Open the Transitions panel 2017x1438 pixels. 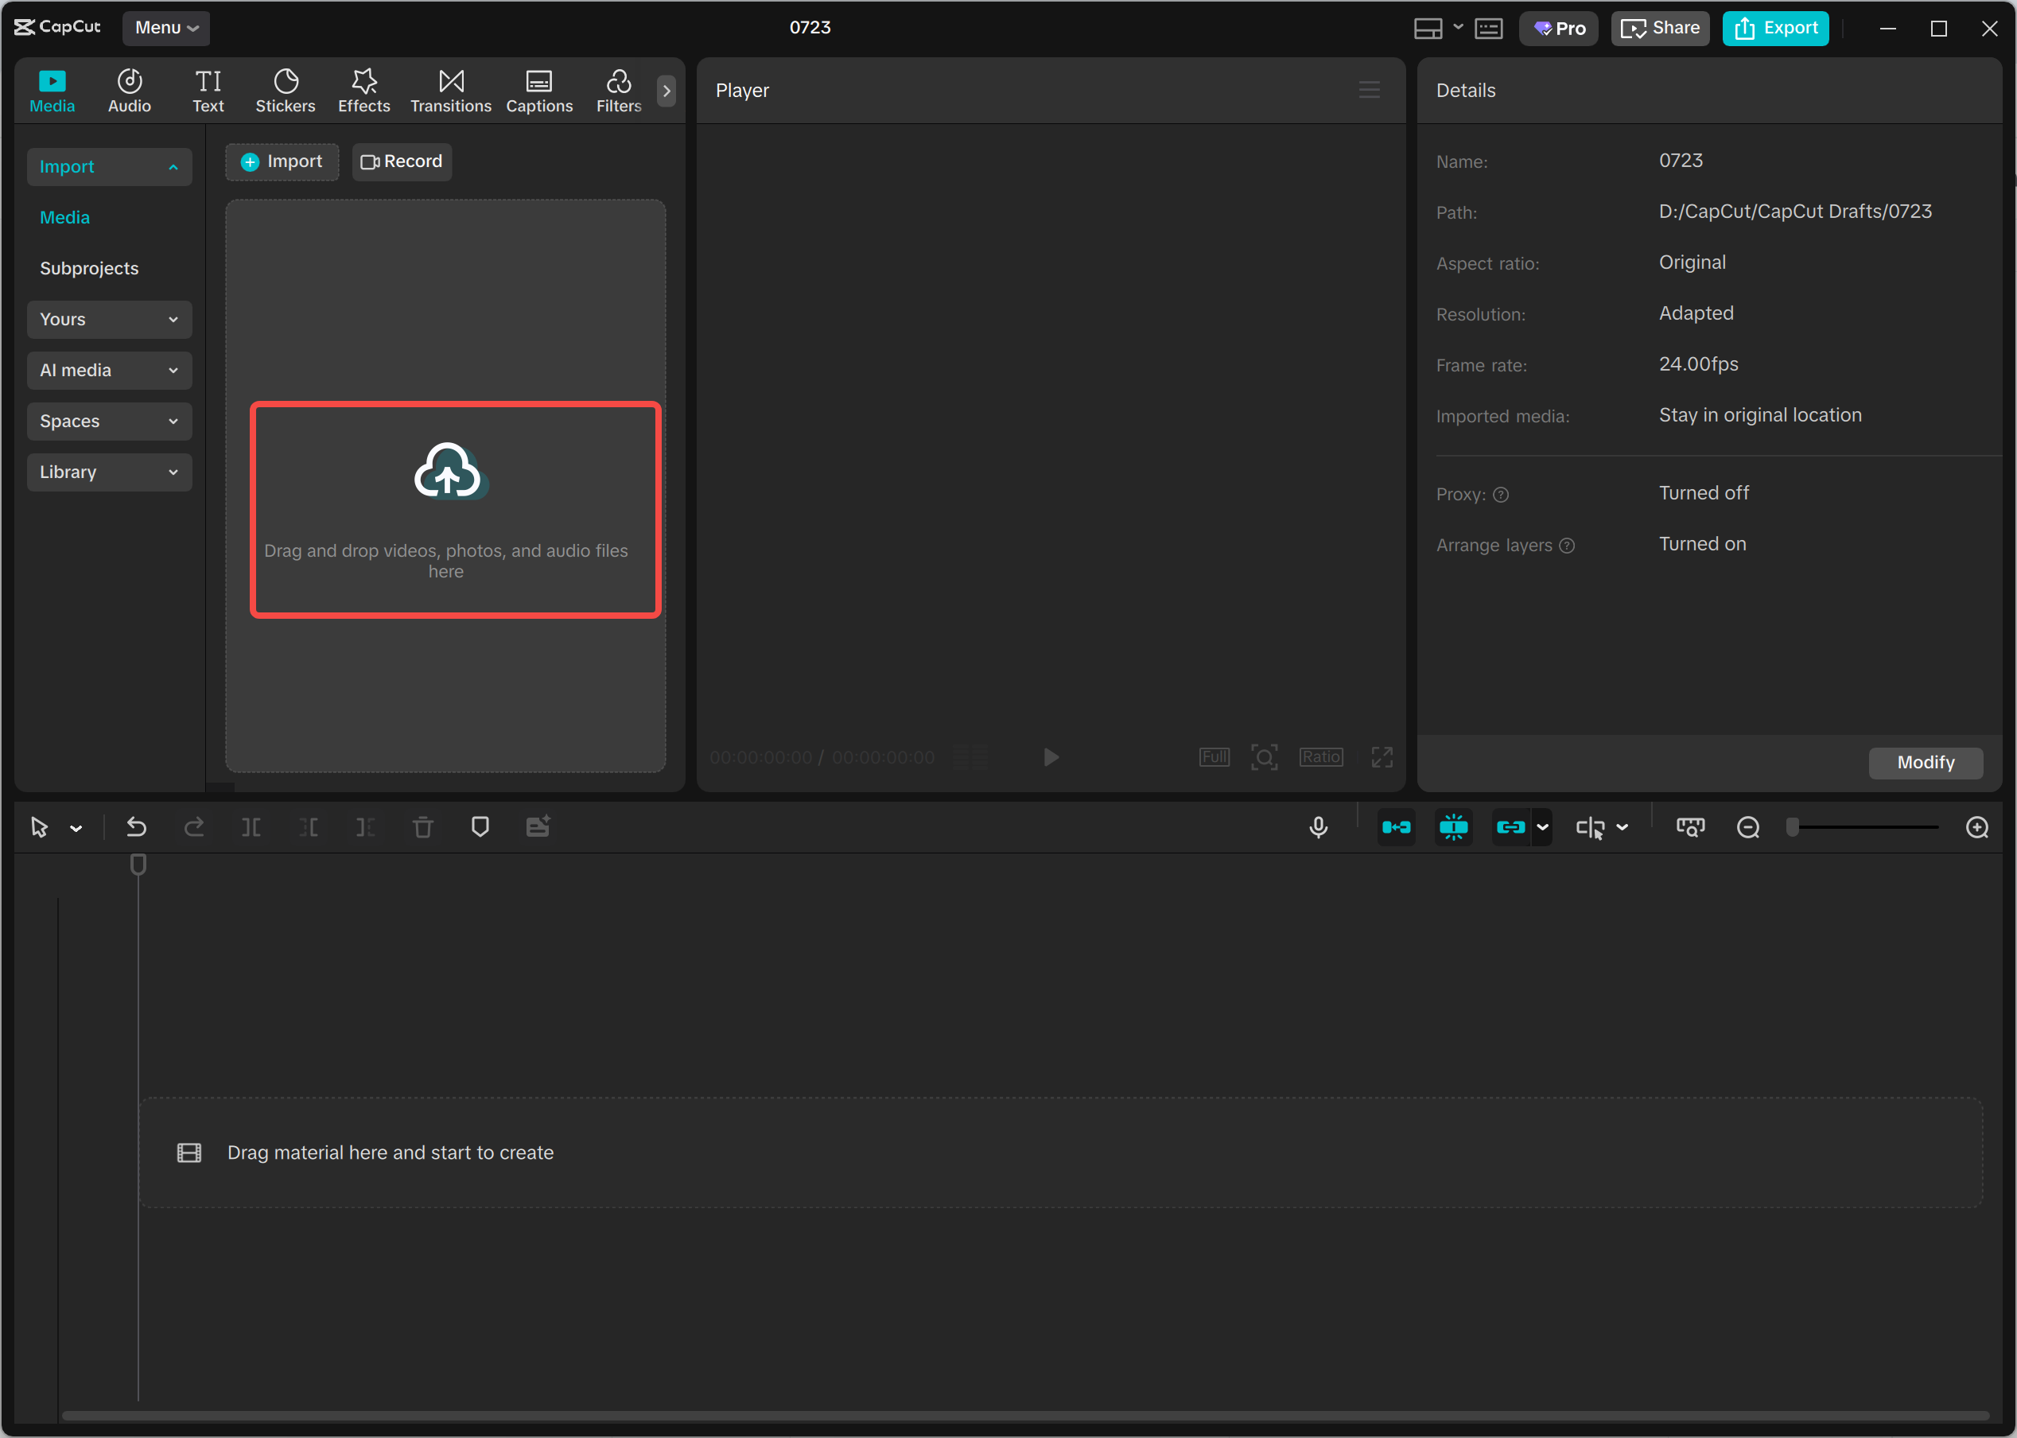451,88
